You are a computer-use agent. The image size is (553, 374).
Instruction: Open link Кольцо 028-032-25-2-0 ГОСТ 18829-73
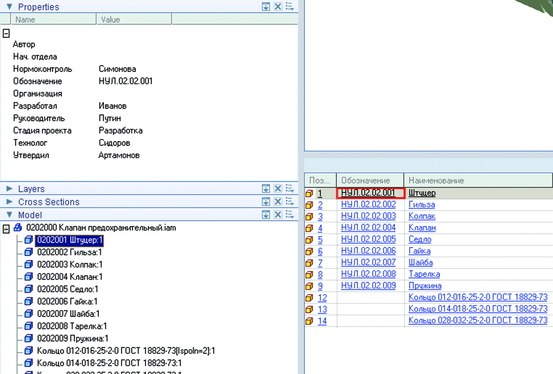point(478,321)
